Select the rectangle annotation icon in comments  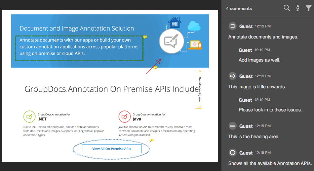click(232, 26)
